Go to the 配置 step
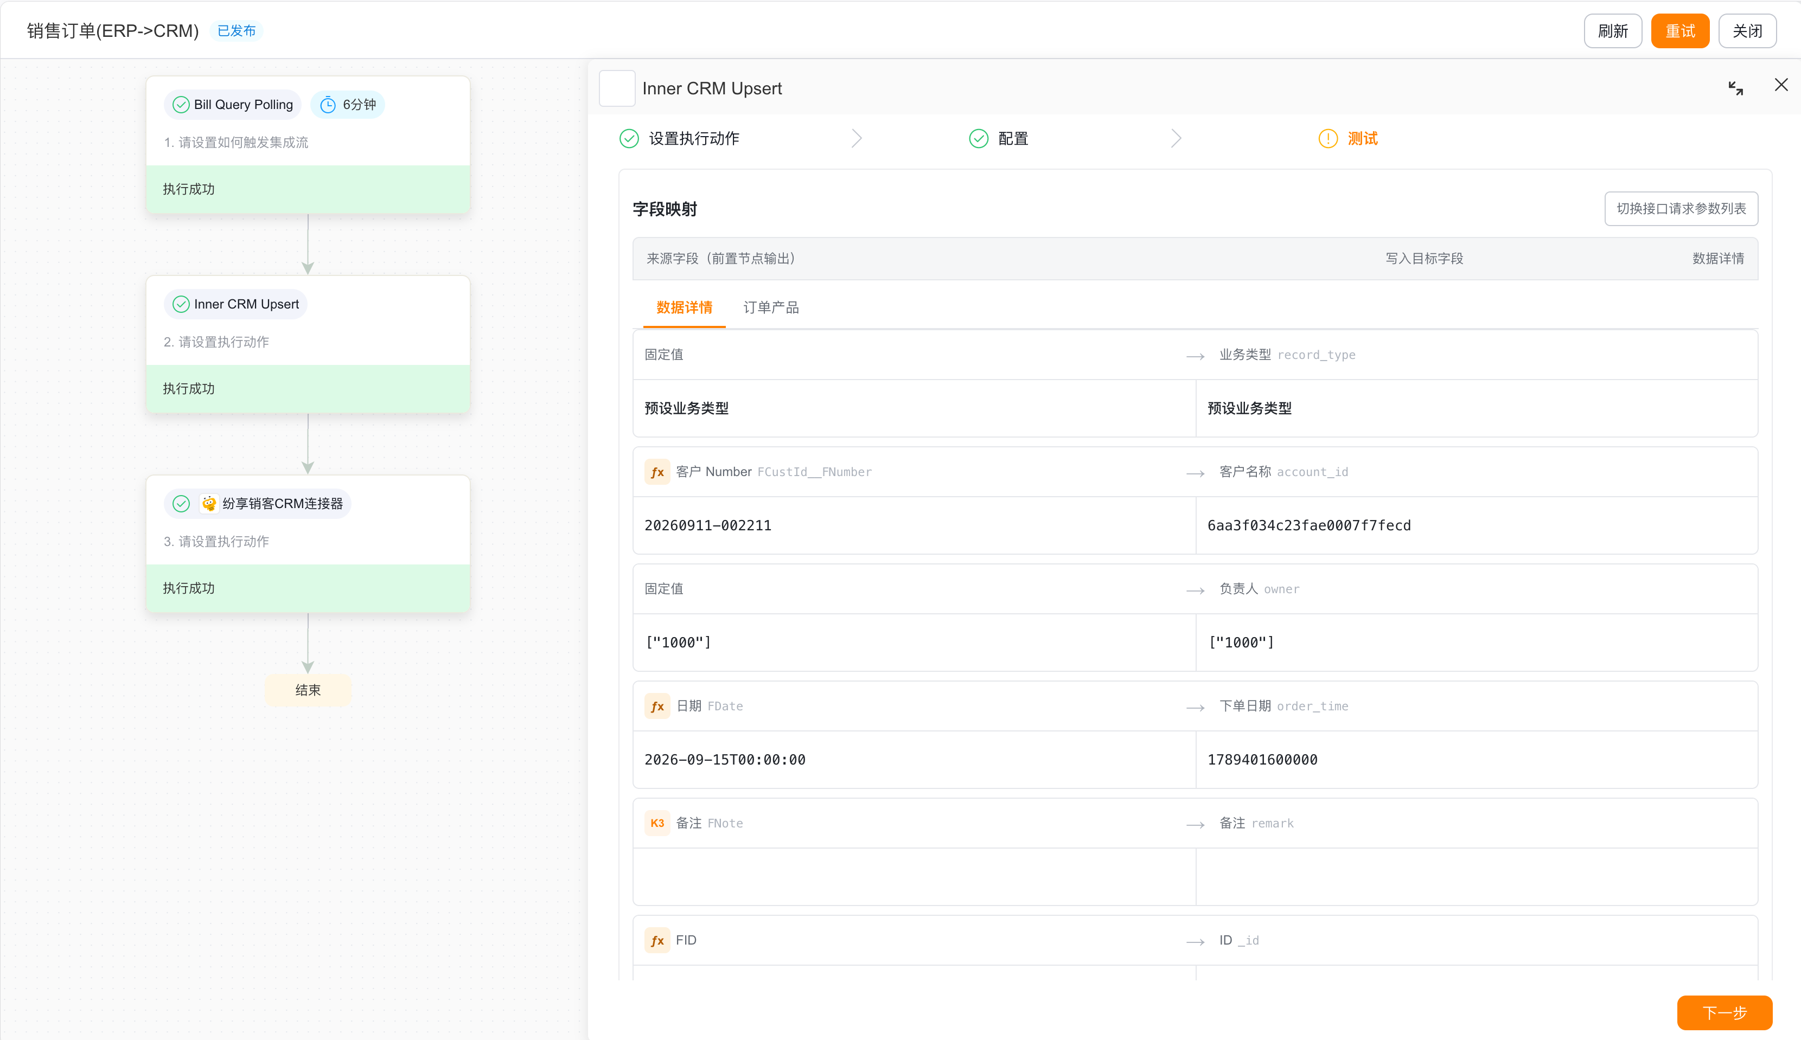The width and height of the screenshot is (1801, 1040). pos(1013,139)
